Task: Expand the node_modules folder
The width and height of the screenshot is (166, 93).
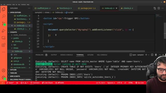Action: [20, 35]
